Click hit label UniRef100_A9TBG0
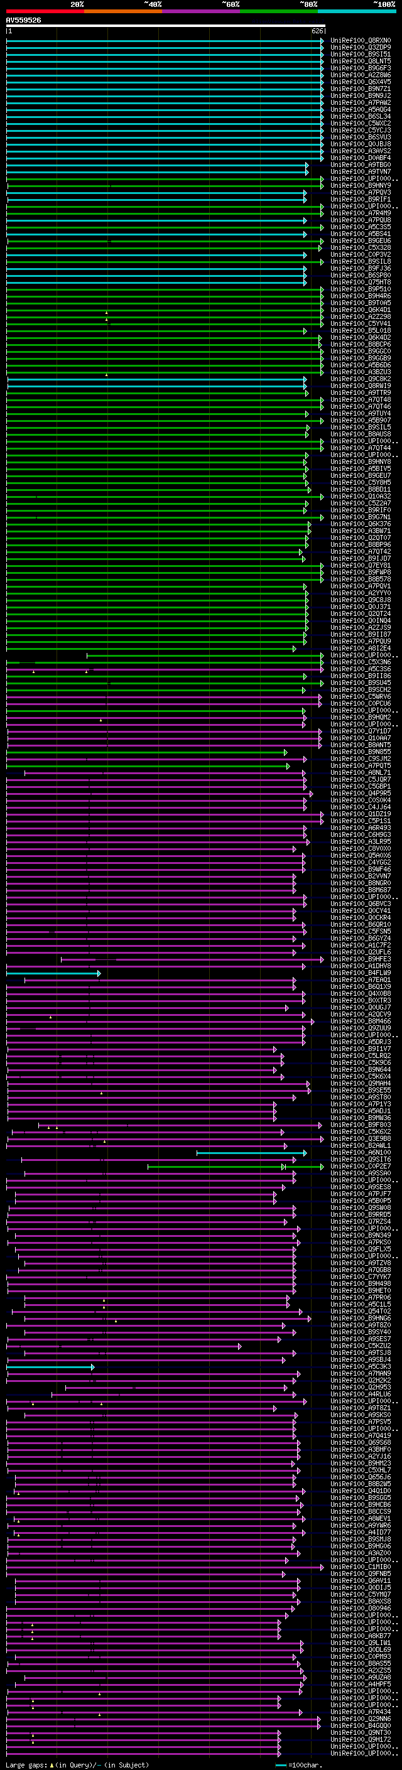This screenshot has width=402, height=1770. (361, 165)
